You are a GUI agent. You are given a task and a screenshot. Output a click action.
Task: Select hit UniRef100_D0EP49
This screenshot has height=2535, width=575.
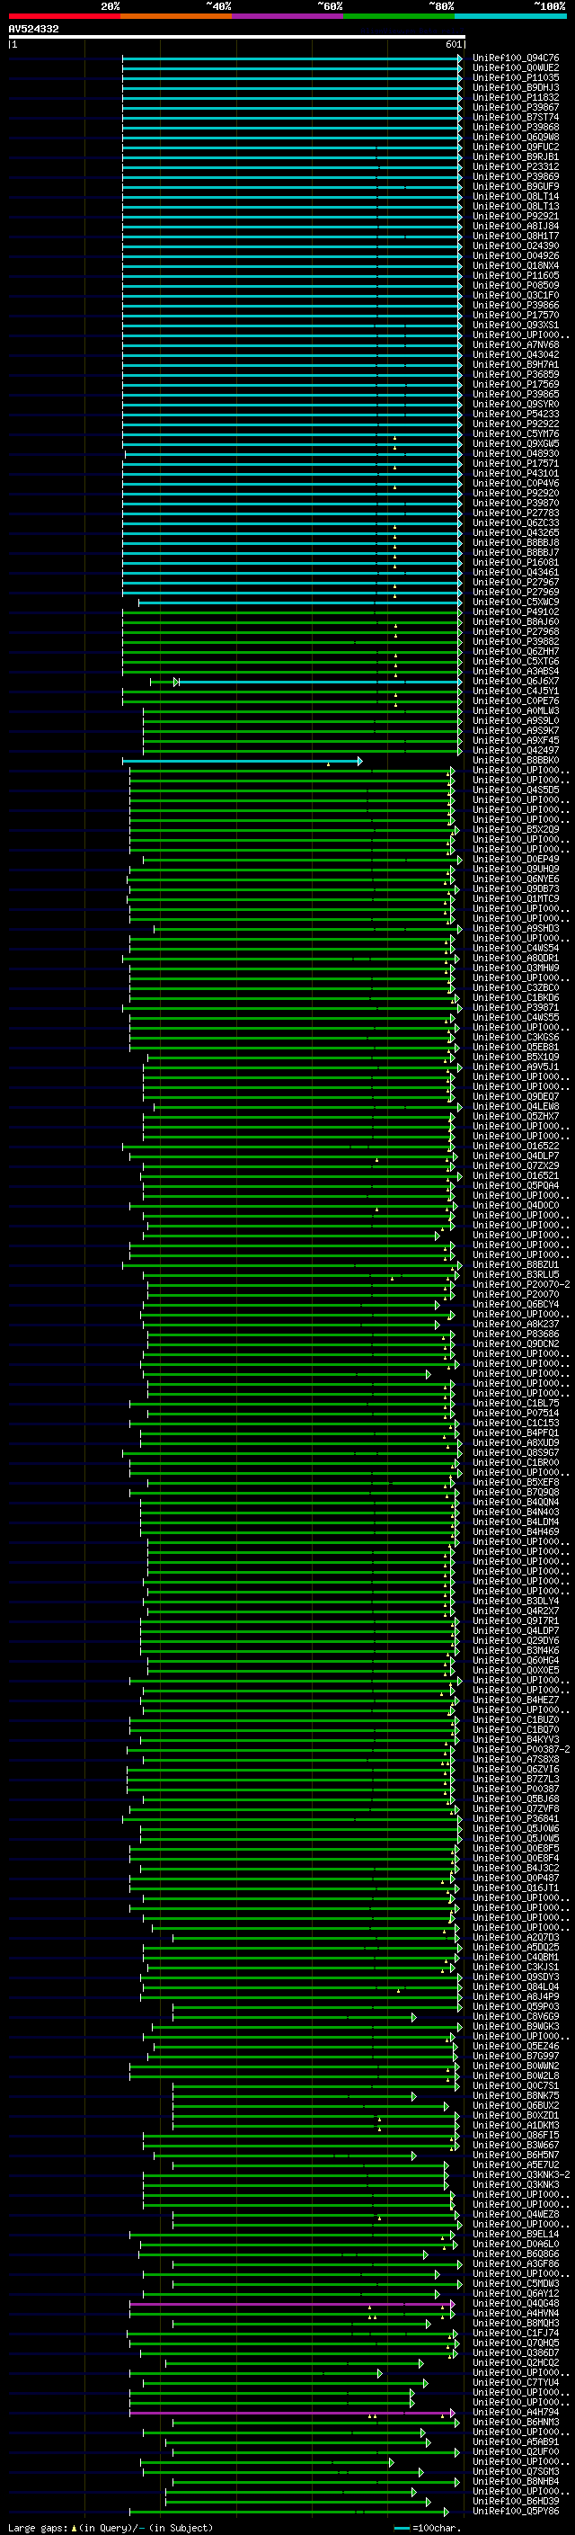[x=516, y=859]
